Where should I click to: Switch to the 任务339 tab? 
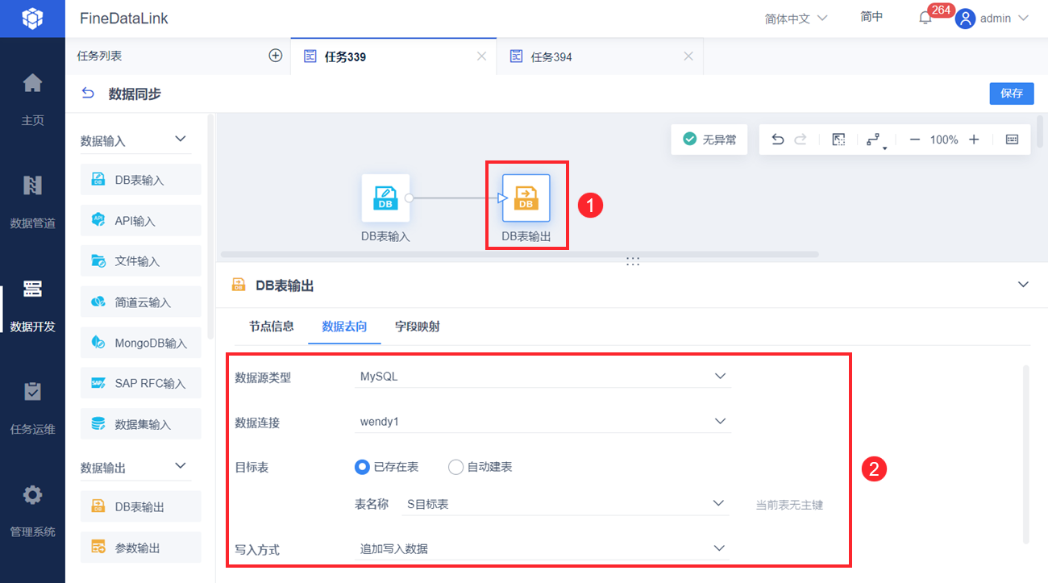point(393,56)
